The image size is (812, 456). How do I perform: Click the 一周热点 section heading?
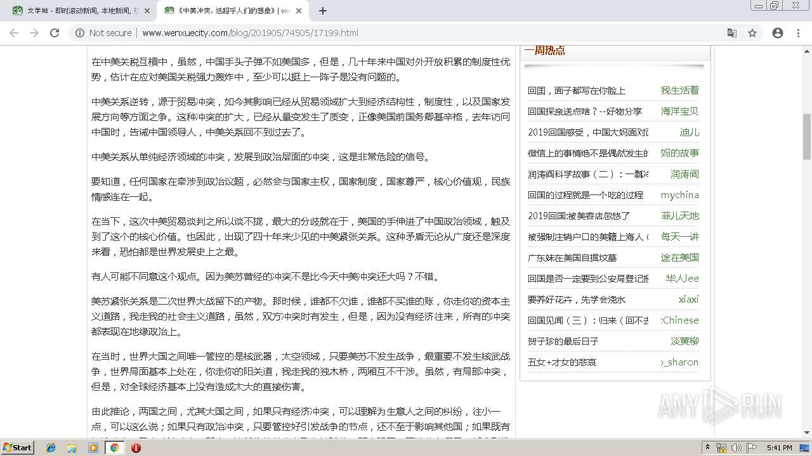coord(544,51)
